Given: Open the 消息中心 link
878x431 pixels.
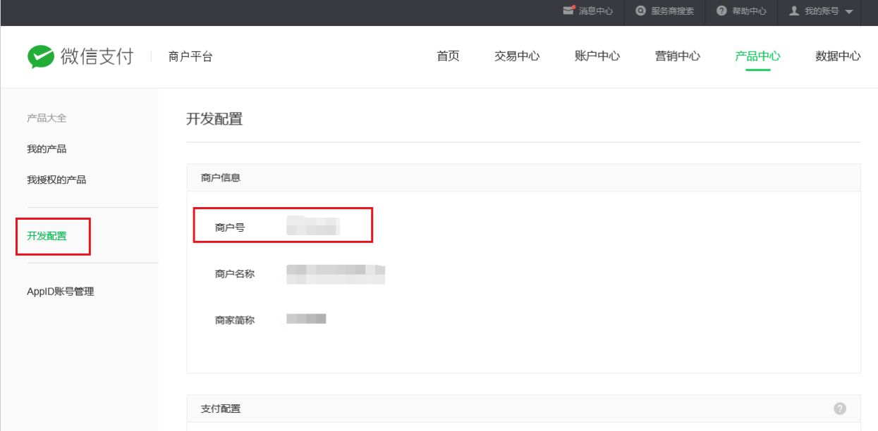Looking at the screenshot, I should point(596,11).
